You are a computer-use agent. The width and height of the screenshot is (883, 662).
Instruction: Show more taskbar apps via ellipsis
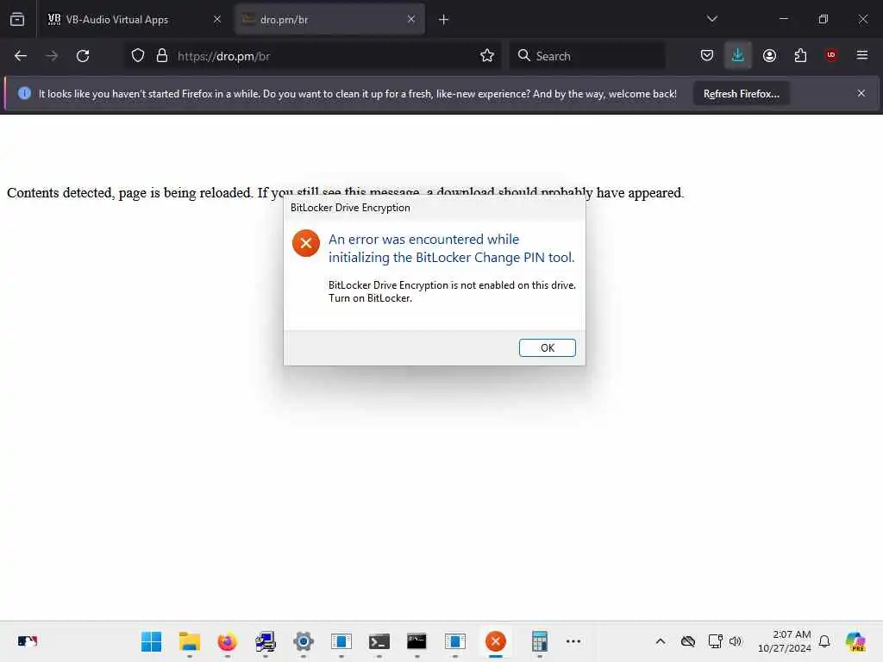coord(573,641)
